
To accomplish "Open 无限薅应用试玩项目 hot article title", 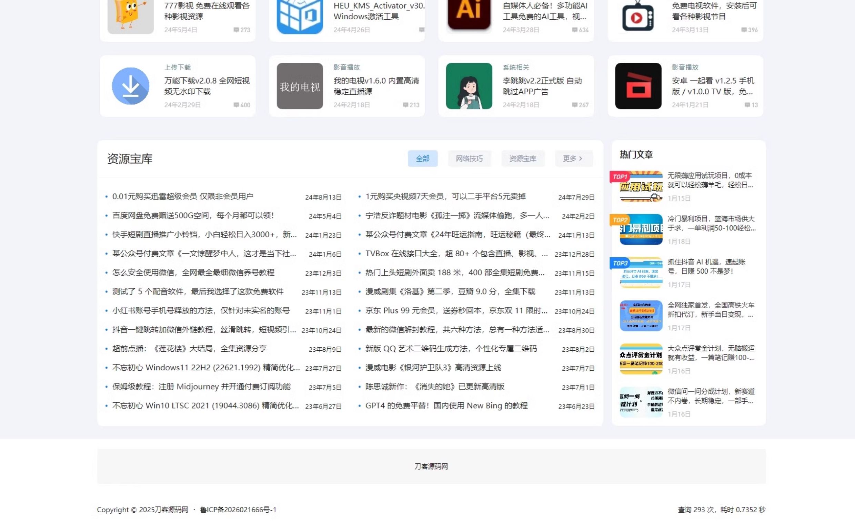I will click(711, 180).
